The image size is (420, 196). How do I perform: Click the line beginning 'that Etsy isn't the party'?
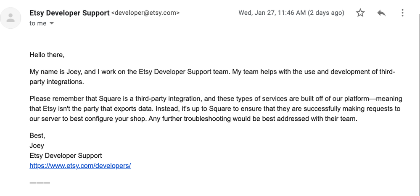click(214, 109)
